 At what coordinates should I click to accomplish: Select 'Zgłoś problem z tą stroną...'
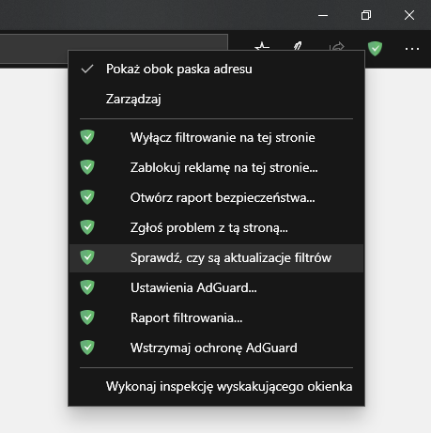[216, 227]
